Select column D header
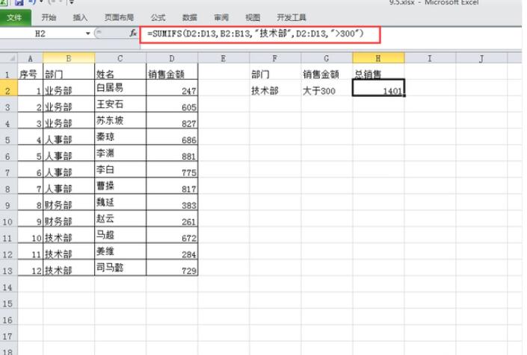The width and height of the screenshot is (527, 355). [172, 58]
